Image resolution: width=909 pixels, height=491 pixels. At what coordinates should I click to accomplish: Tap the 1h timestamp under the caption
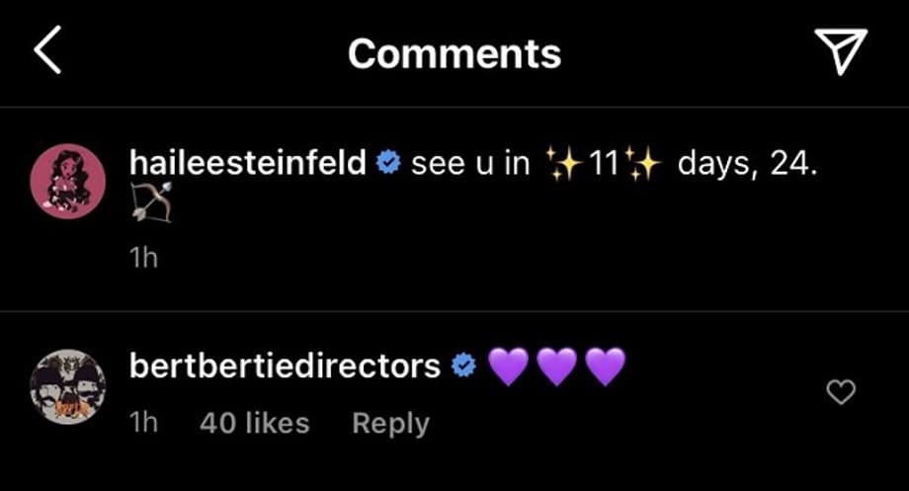click(x=143, y=259)
